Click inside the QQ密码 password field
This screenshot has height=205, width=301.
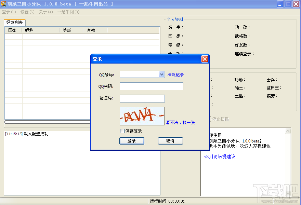(x=151, y=86)
